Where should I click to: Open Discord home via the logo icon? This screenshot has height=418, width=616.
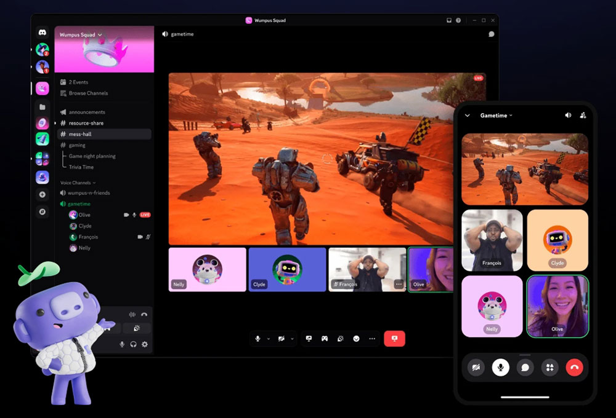(x=43, y=33)
